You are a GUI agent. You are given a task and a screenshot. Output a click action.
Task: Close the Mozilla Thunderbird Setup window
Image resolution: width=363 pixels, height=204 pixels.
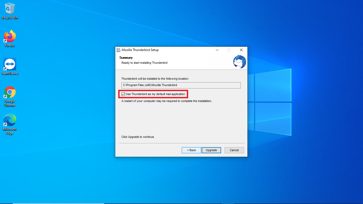[x=241, y=50]
